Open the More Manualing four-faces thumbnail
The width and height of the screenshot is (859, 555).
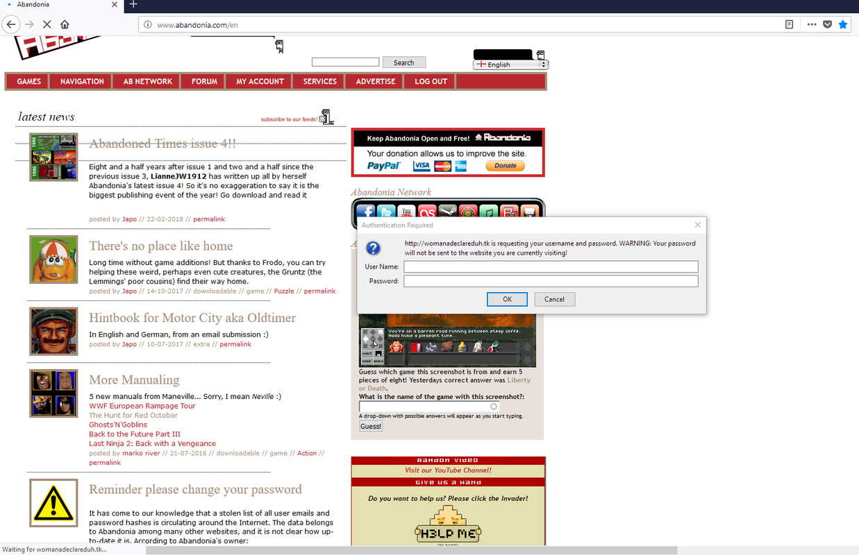[53, 393]
